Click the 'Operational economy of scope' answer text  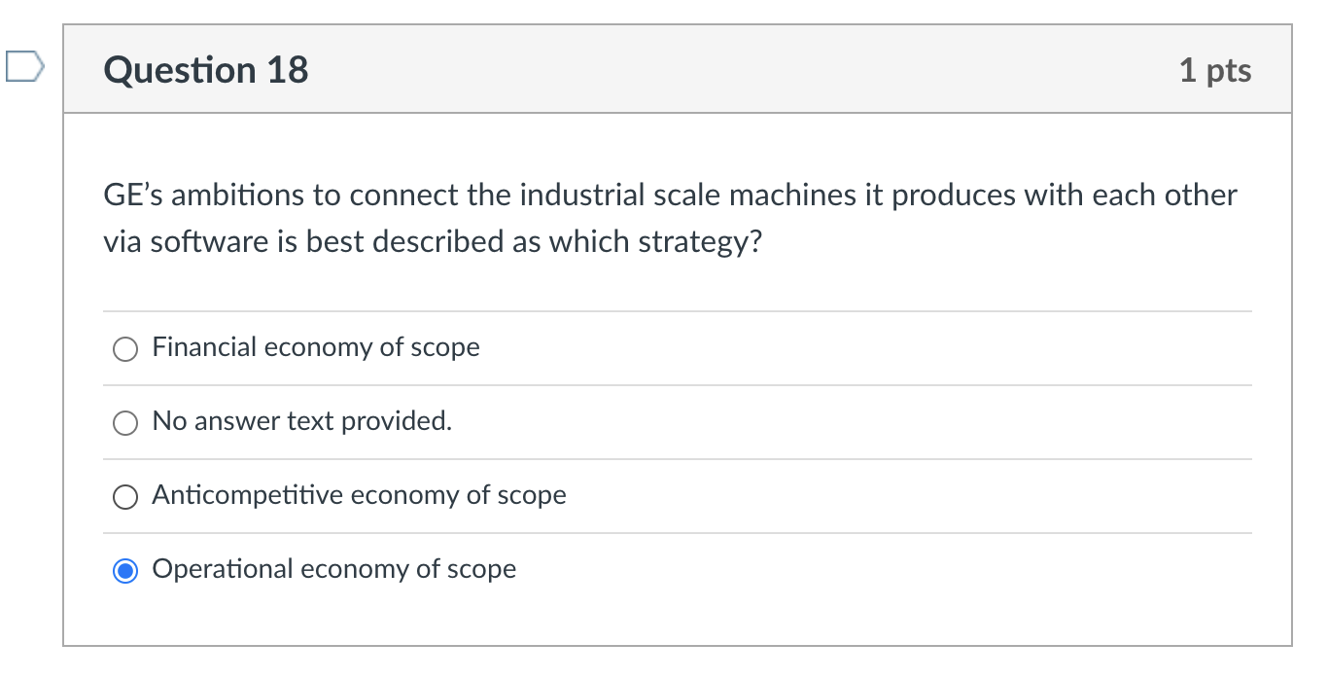click(x=334, y=569)
